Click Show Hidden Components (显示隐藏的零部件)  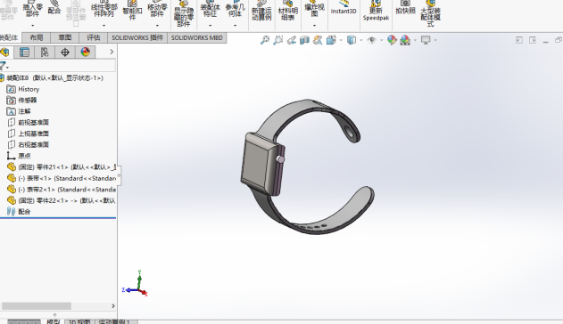tap(184, 13)
